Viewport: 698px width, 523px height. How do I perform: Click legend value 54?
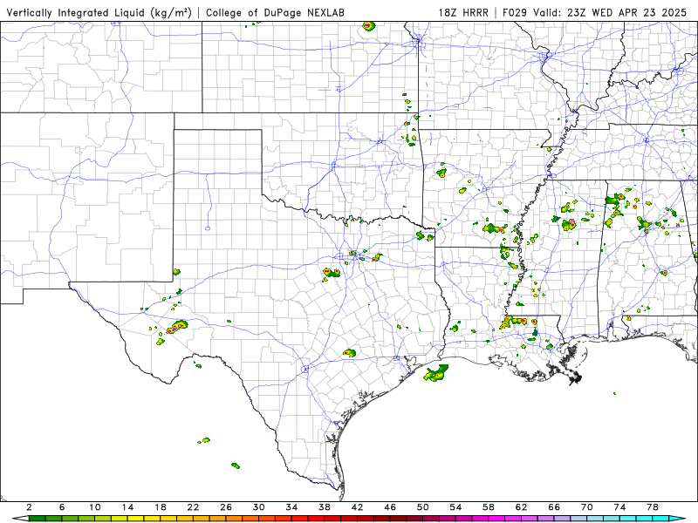455,507
